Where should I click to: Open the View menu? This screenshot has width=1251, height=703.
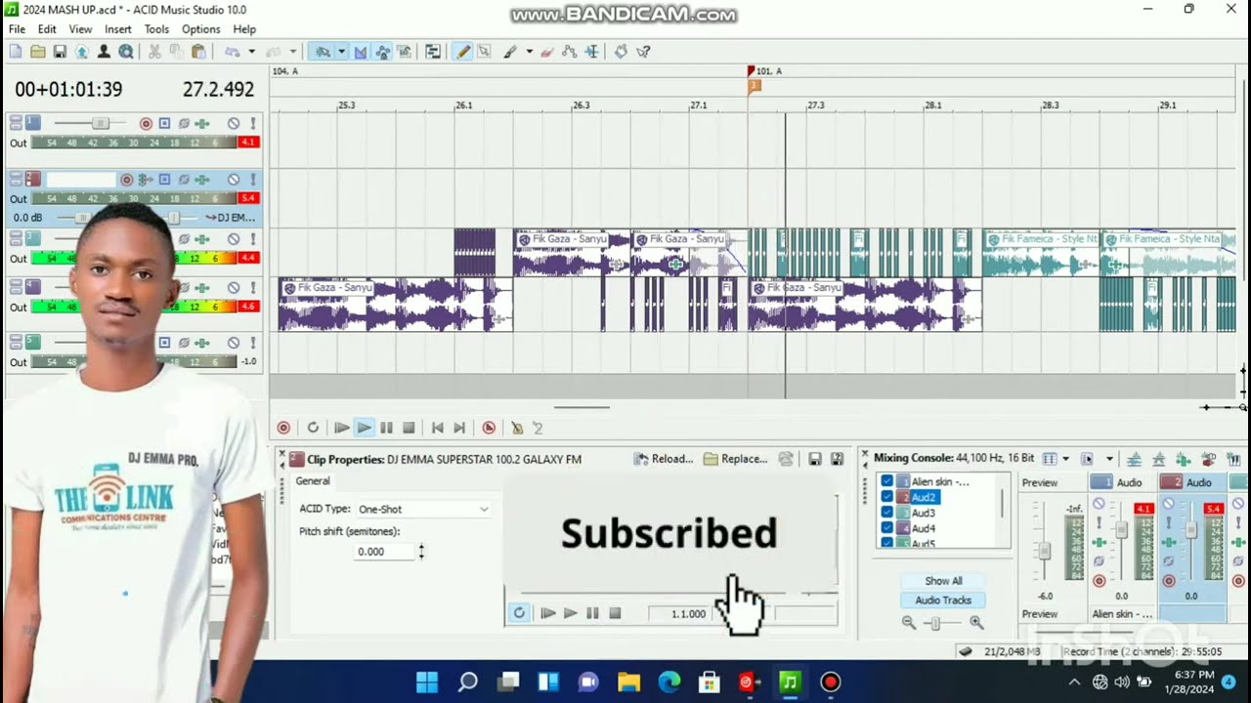pos(80,29)
